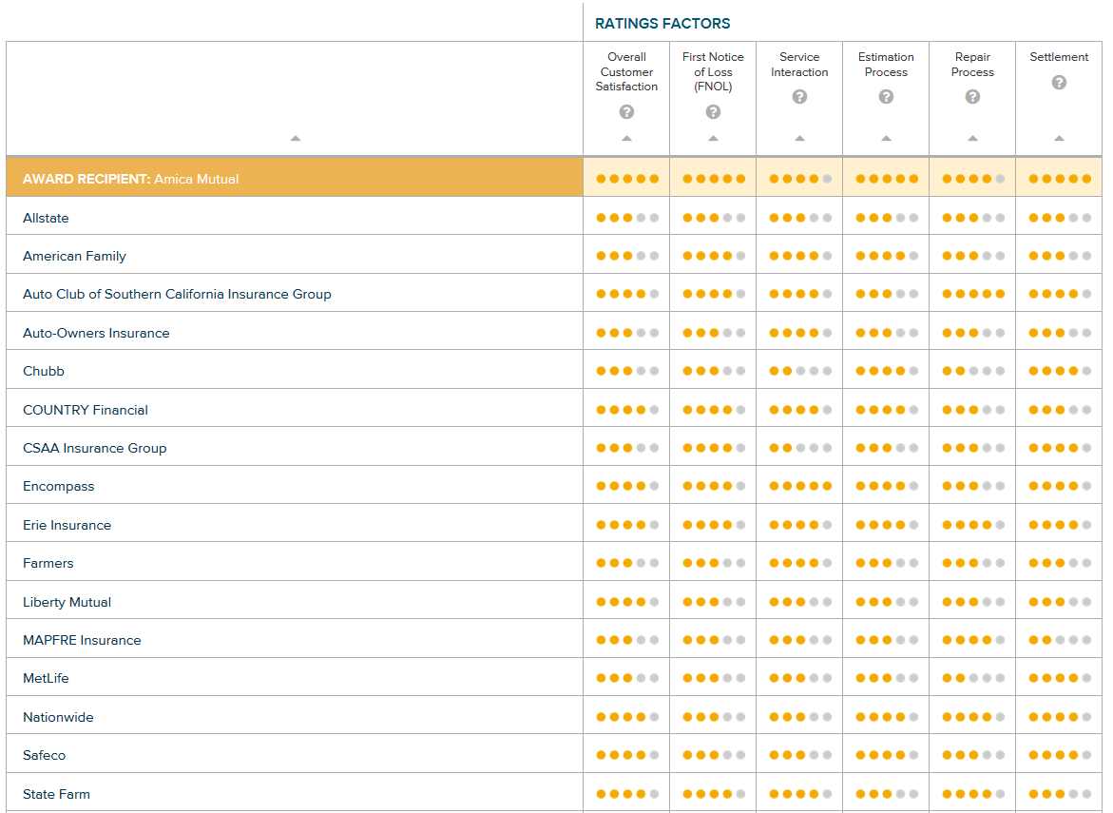Click the Farmers row name
Viewport: 1113px width, 813px height.
tap(48, 563)
